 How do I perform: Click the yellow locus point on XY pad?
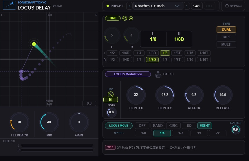pyautogui.click(x=34, y=44)
